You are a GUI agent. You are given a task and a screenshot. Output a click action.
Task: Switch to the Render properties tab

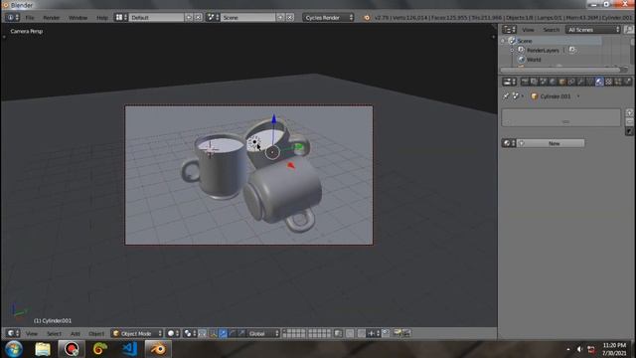525,82
